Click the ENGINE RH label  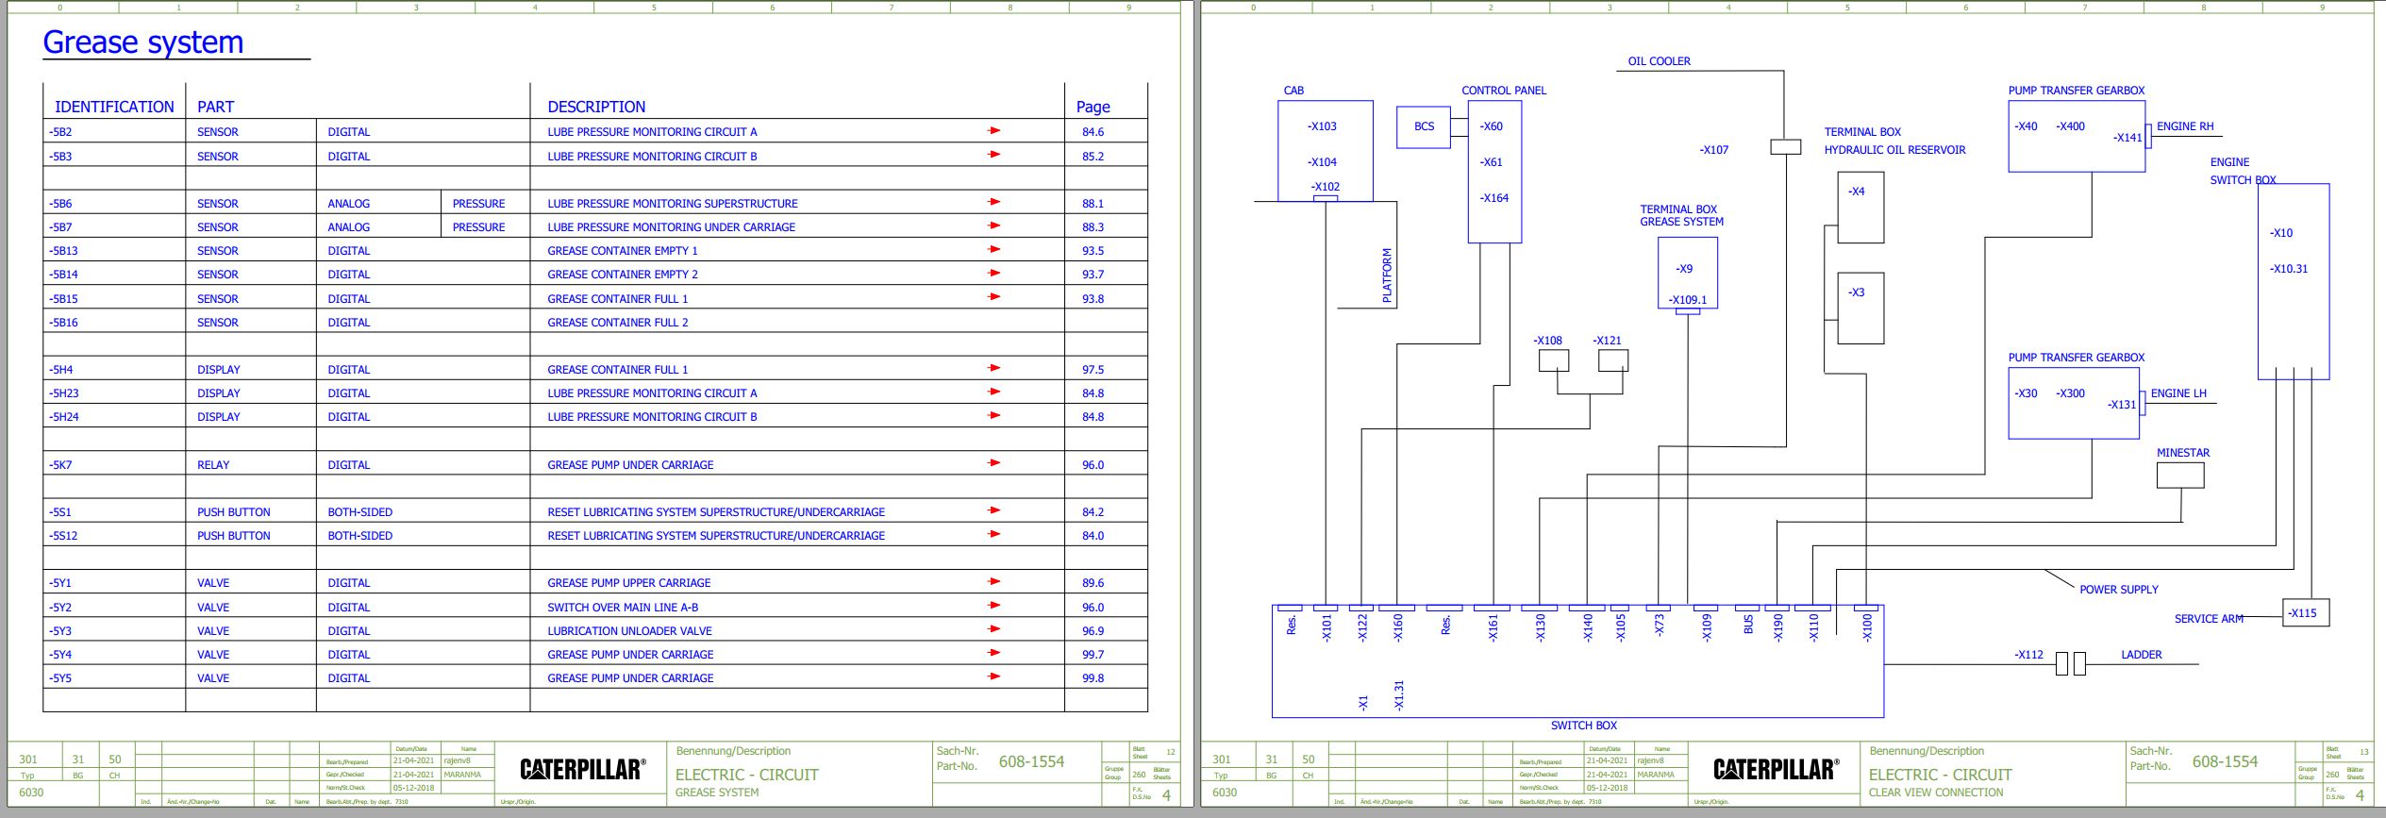(2185, 126)
